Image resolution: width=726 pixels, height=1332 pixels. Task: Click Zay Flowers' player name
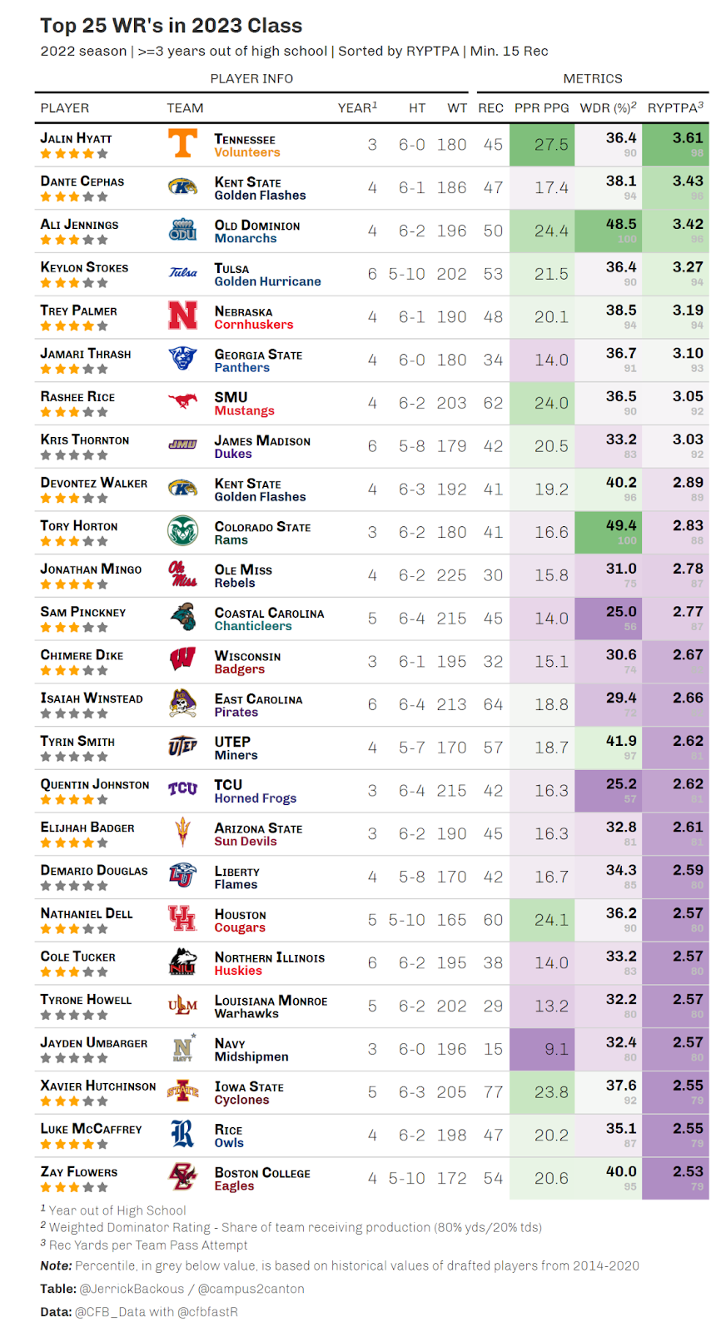79,1172
